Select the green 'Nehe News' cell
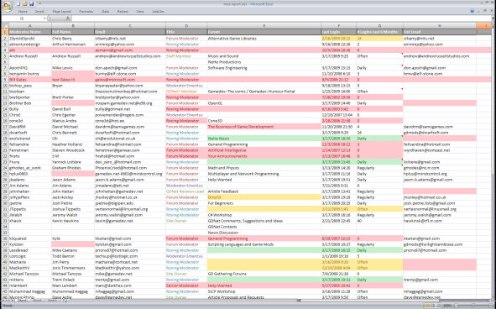496x309 pixels. [x=264, y=139]
